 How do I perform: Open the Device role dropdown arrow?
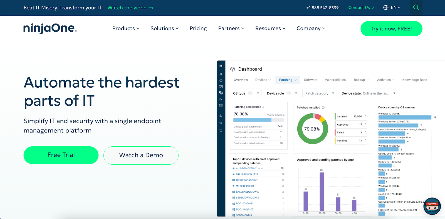(296, 93)
